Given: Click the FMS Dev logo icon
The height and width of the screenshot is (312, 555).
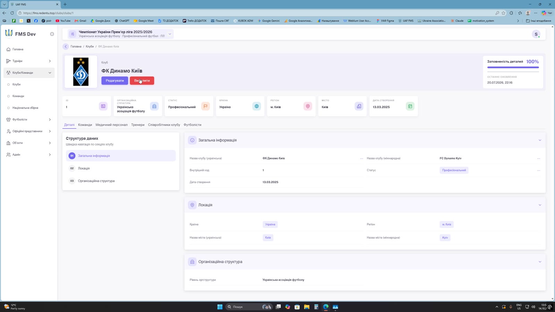Looking at the screenshot, I should [x=9, y=33].
